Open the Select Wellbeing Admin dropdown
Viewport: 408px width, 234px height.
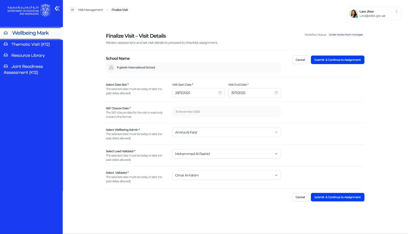[x=226, y=132]
